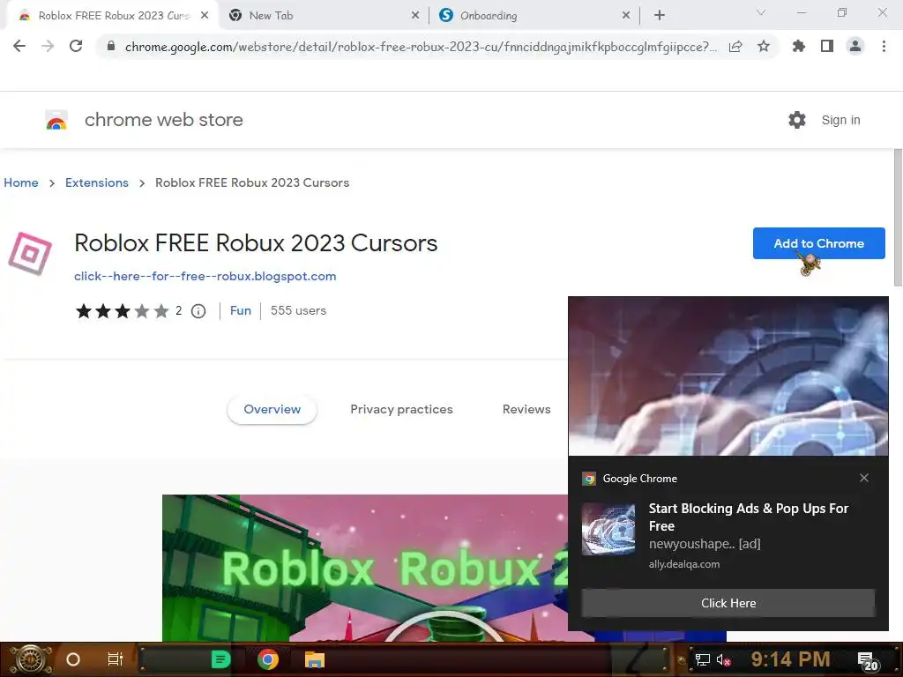This screenshot has height=677, width=903.
Task: Open the Fun category link
Action: click(241, 311)
